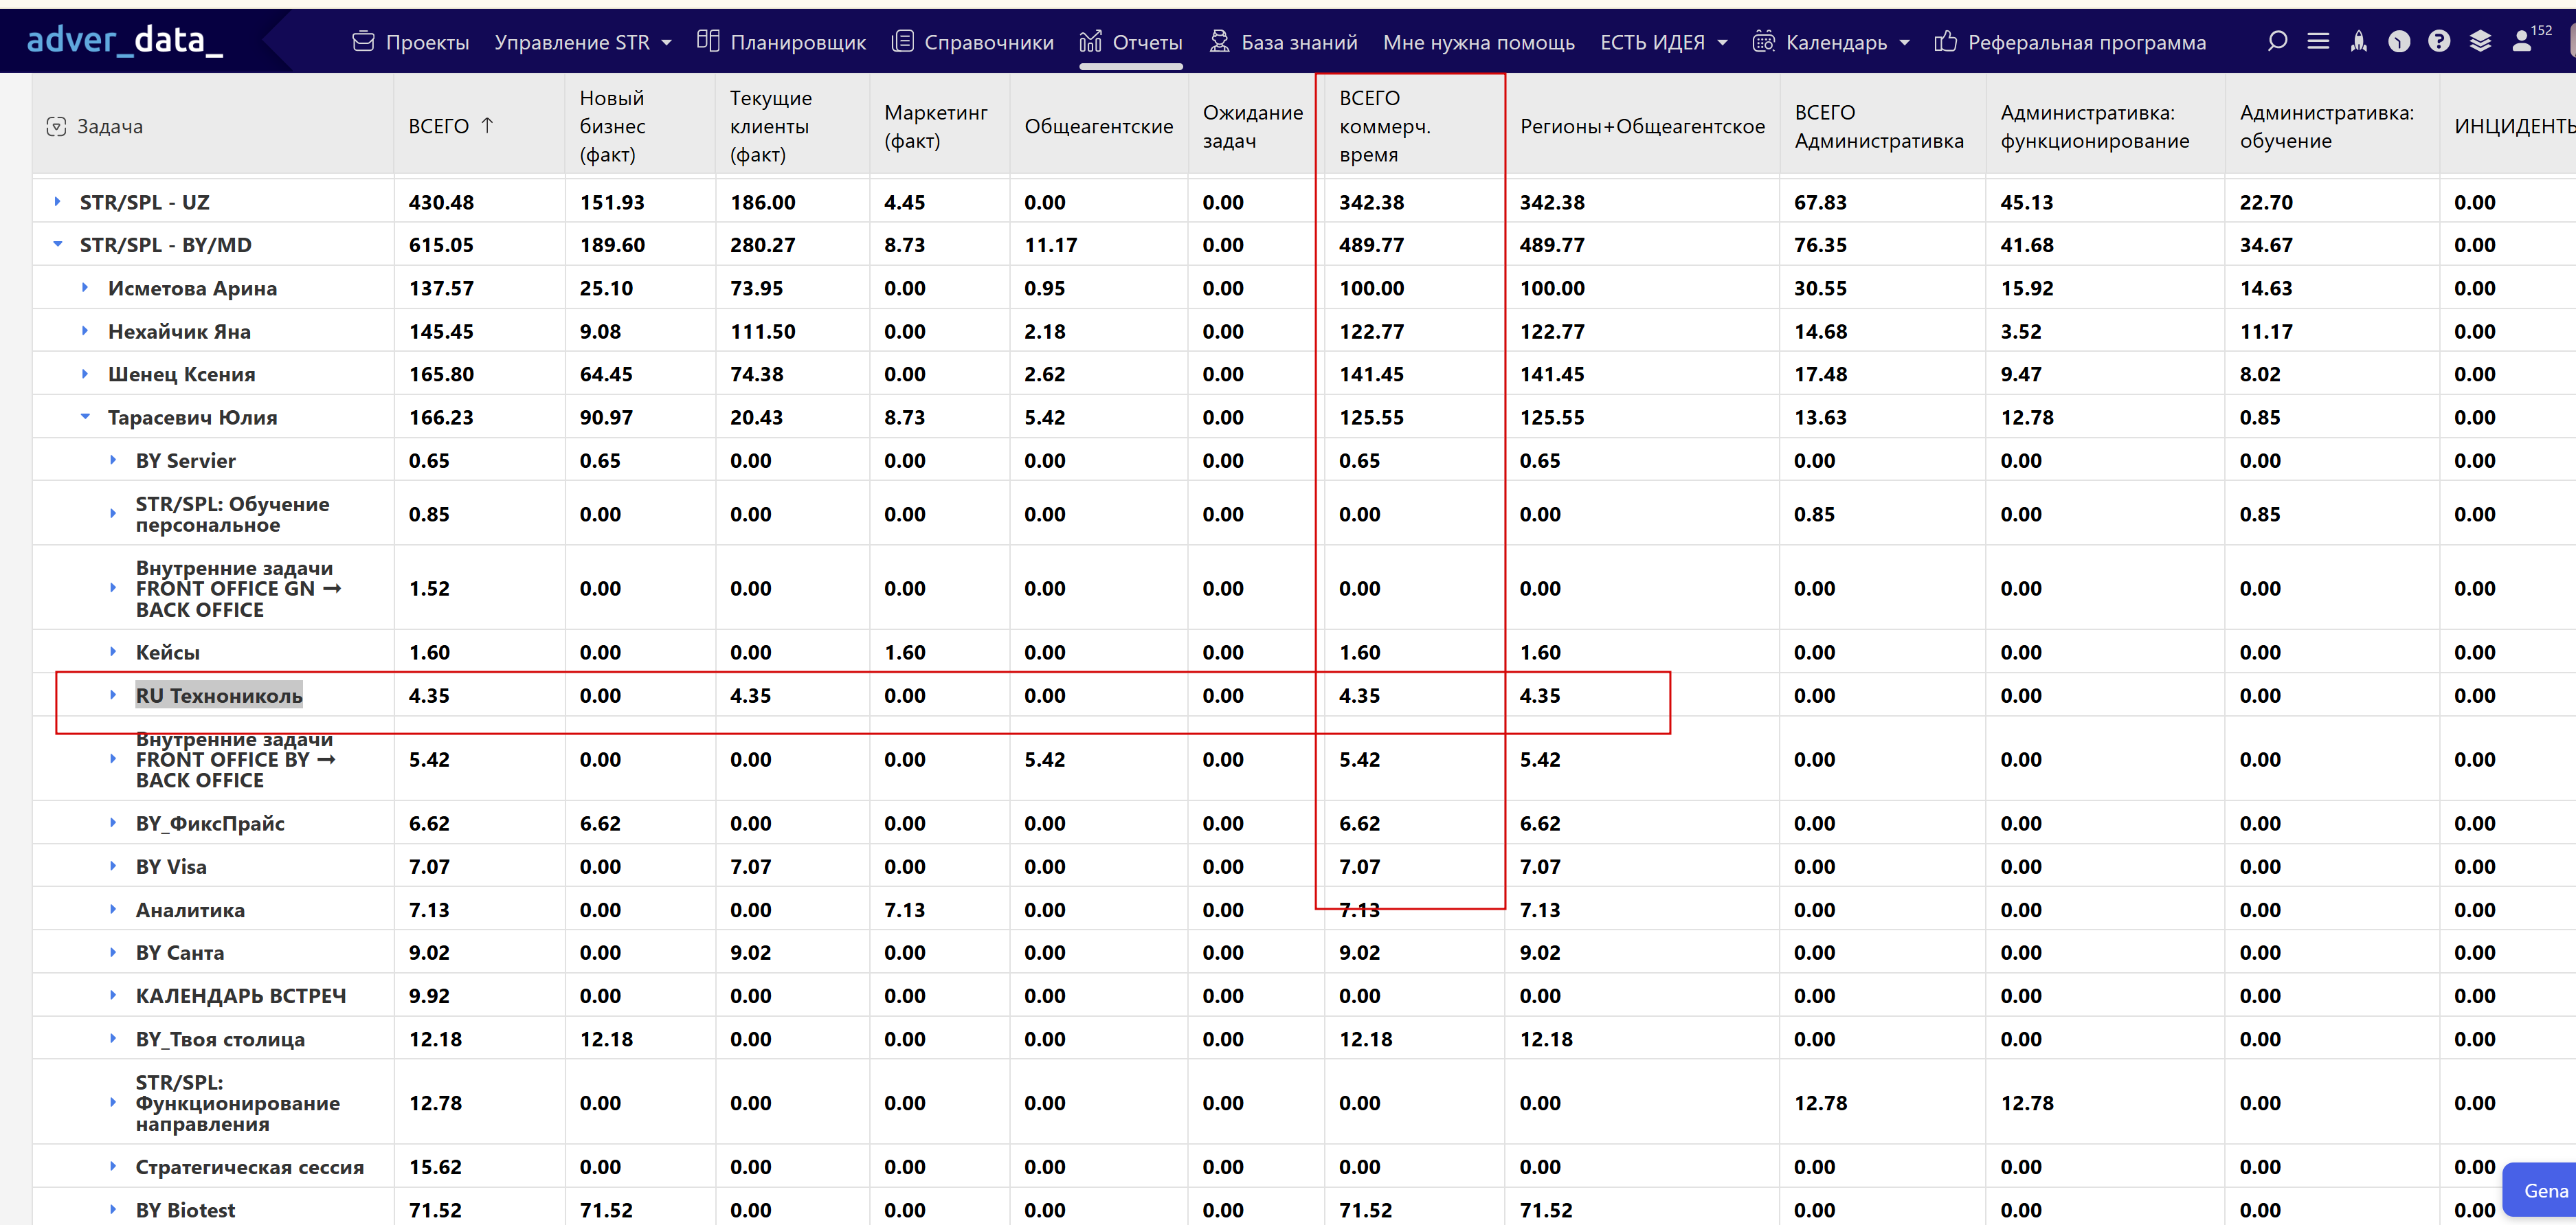Click the user profile icon with 152 badge
2576x1225 pixels.
pos(2523,41)
